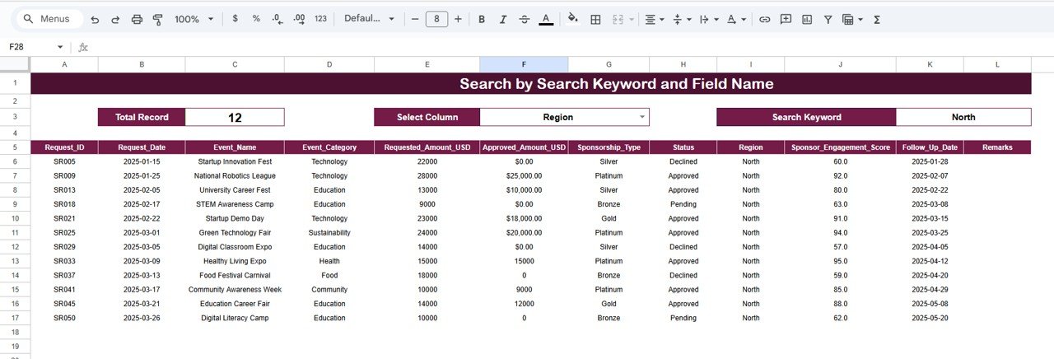Expand the Region select-column dropdown

[639, 117]
